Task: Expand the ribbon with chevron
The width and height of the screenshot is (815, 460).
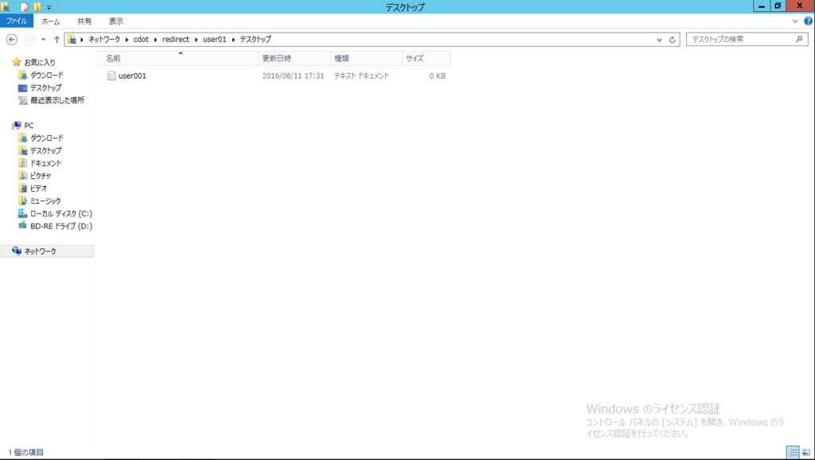Action: [x=795, y=21]
